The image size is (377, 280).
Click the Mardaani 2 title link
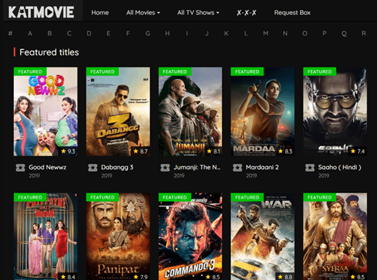(262, 167)
